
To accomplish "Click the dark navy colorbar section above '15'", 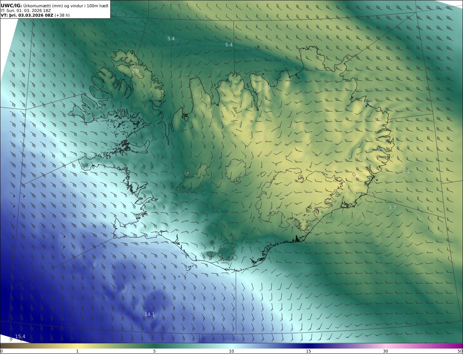I will [x=309, y=346].
